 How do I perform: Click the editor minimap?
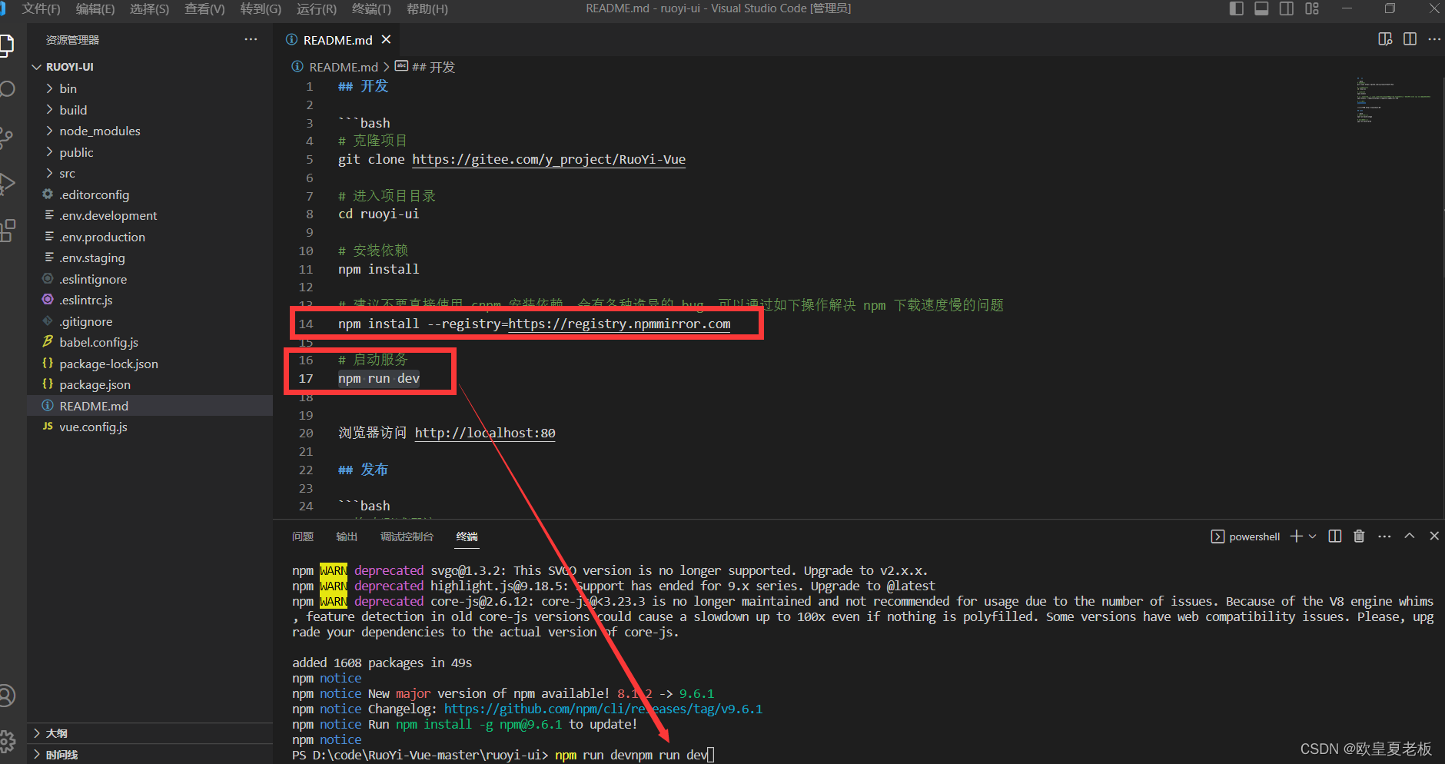pyautogui.click(x=1394, y=100)
